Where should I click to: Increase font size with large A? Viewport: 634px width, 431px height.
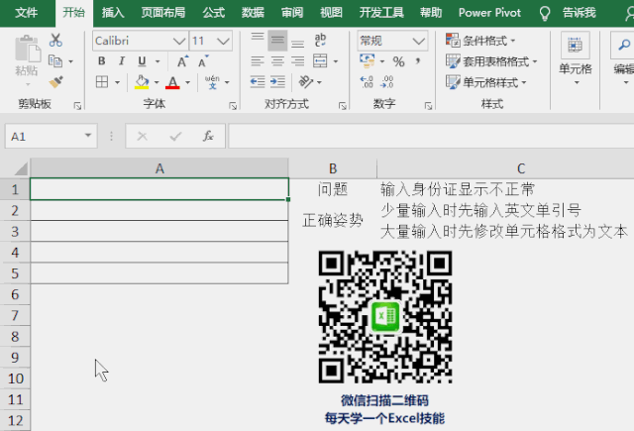point(182,61)
